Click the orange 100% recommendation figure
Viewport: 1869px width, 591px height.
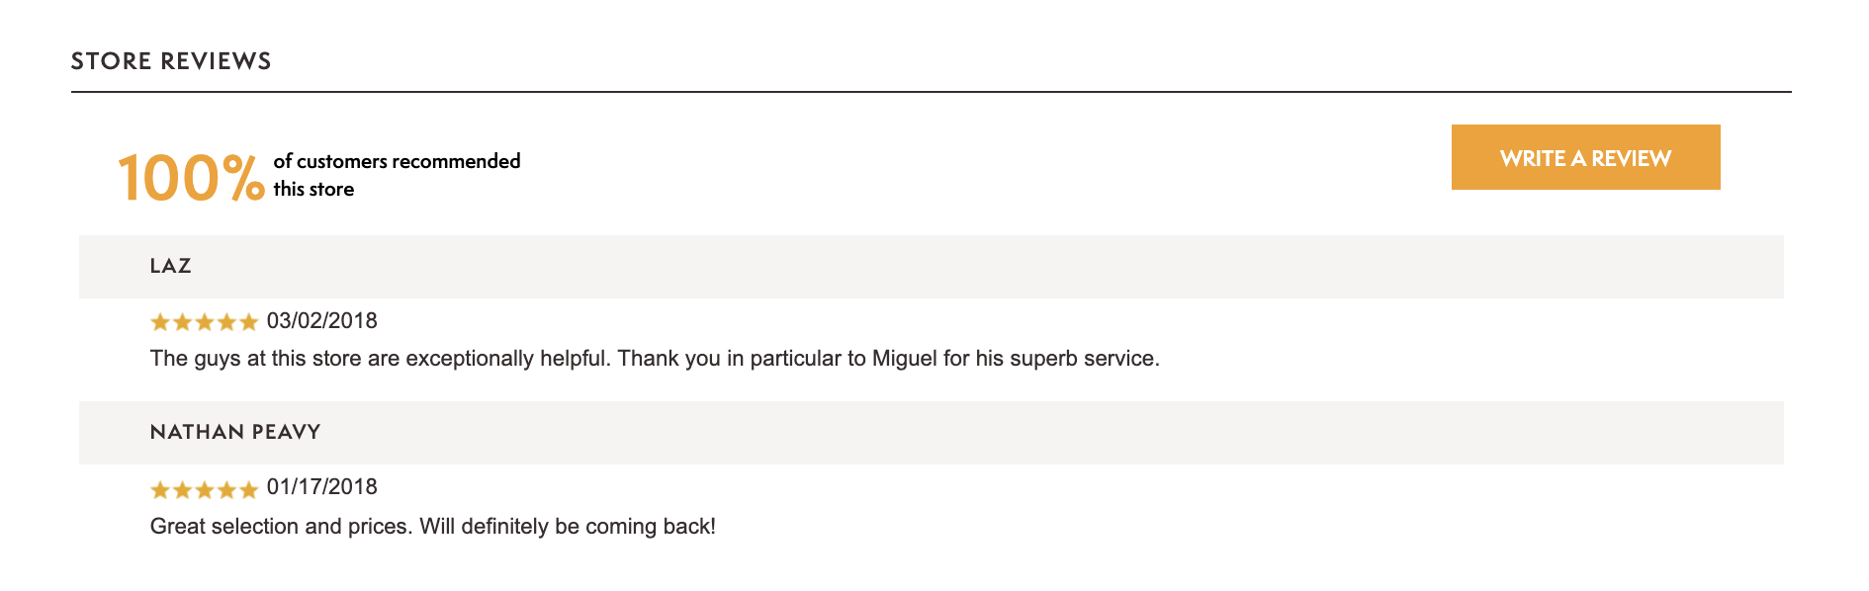point(191,178)
